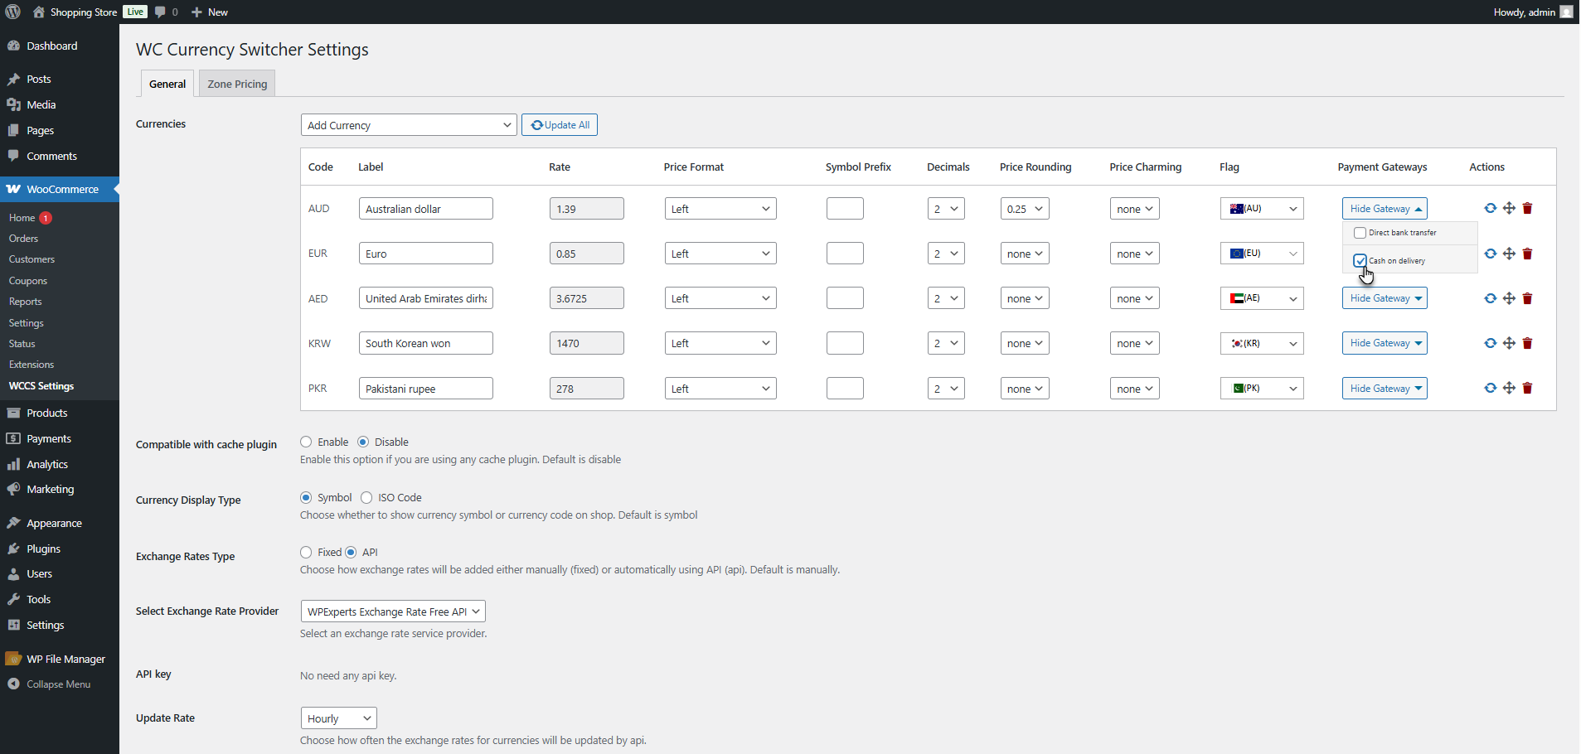Click the Plugins plug icon in the sidebar

(x=13, y=549)
